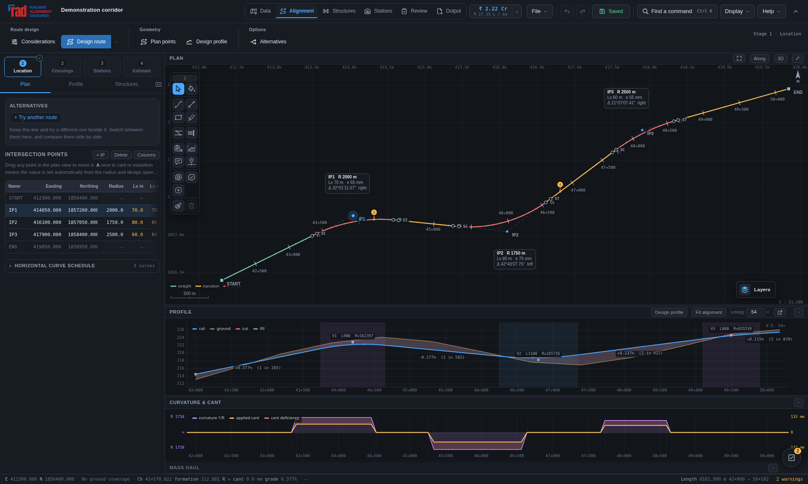Choose the curved alignment drawing tool

tap(178, 104)
